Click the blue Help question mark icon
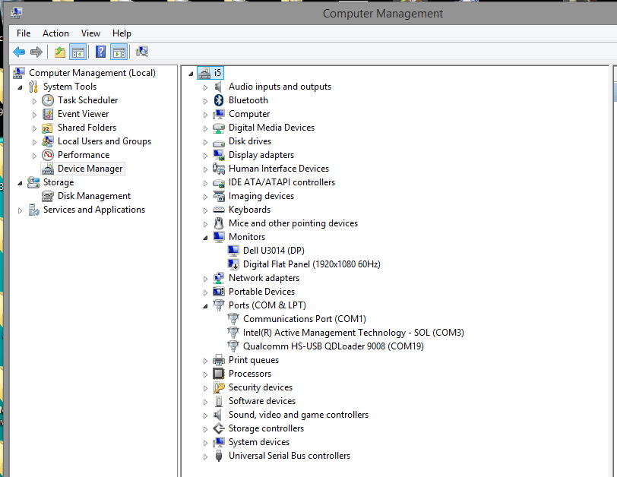Screen dimensions: 617x477 100,52
